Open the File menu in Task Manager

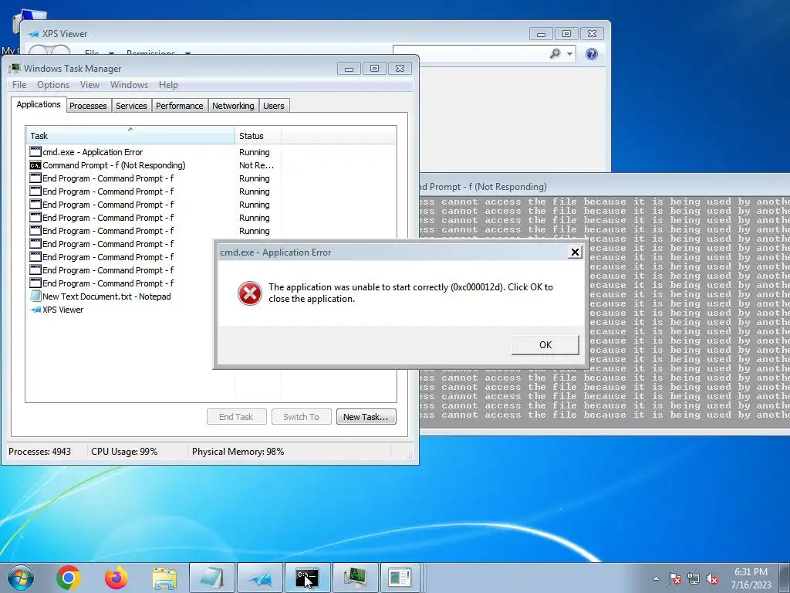(x=19, y=85)
